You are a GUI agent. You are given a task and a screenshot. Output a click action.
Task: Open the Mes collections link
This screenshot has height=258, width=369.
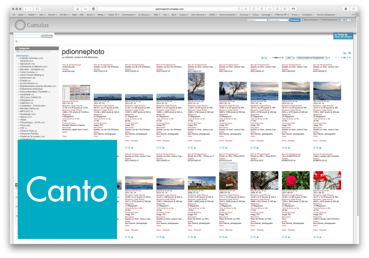(x=311, y=20)
